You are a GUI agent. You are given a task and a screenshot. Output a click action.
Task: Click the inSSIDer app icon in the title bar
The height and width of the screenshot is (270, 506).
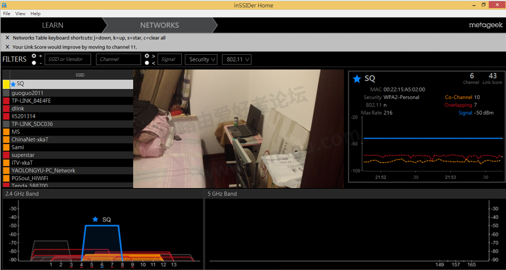click(x=4, y=5)
